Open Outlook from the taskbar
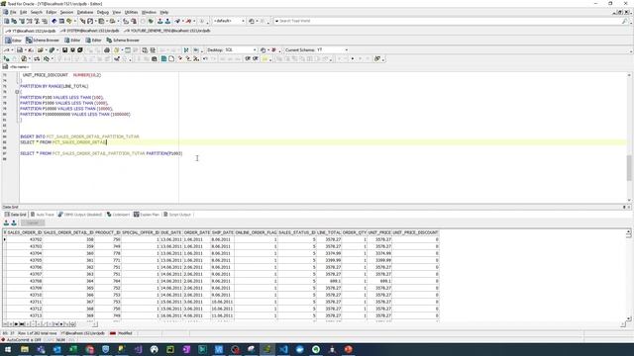 click(57, 349)
